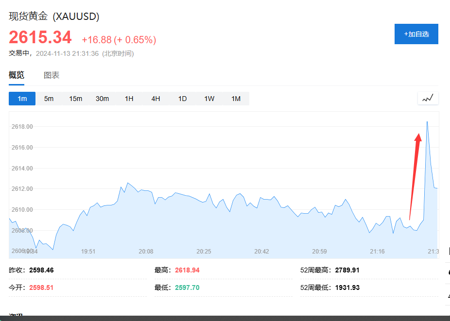
Task: Show the 1M monthly chart
Action: pos(236,99)
